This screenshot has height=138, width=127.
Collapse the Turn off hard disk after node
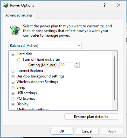[x=19, y=60]
